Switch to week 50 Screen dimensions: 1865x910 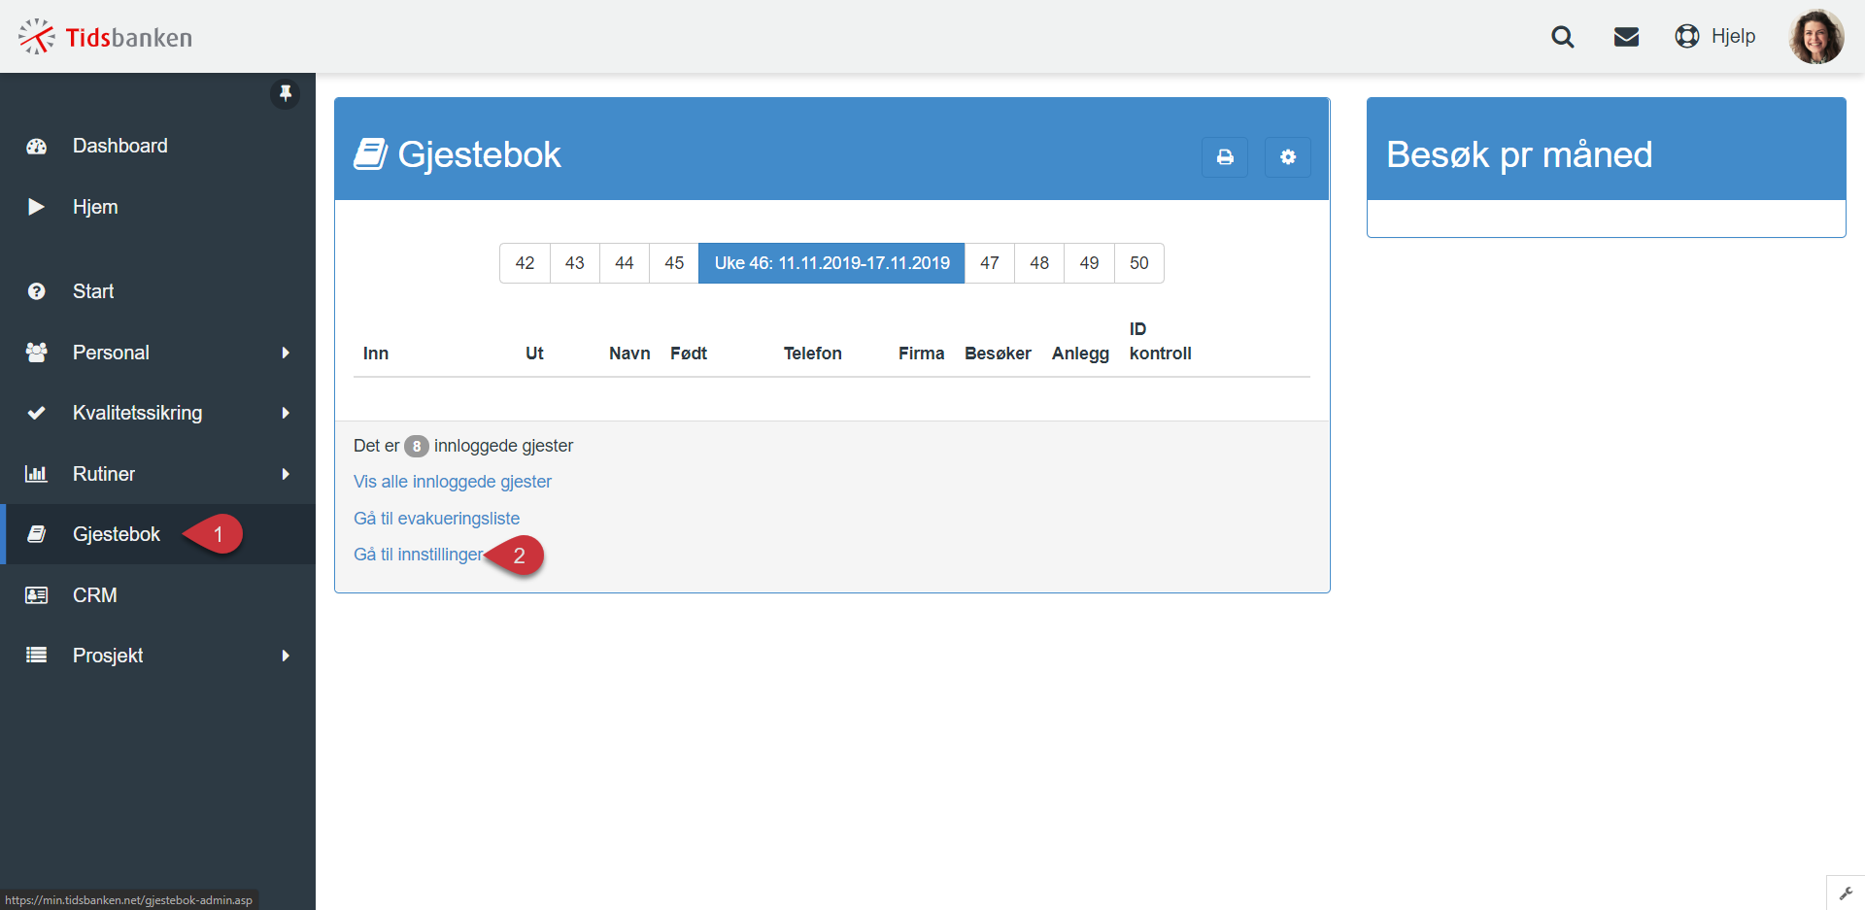pos(1139,263)
